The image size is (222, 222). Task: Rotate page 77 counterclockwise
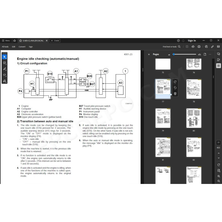pos(175,88)
